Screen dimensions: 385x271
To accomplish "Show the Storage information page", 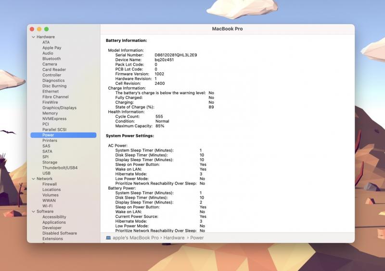I will tap(50, 163).
